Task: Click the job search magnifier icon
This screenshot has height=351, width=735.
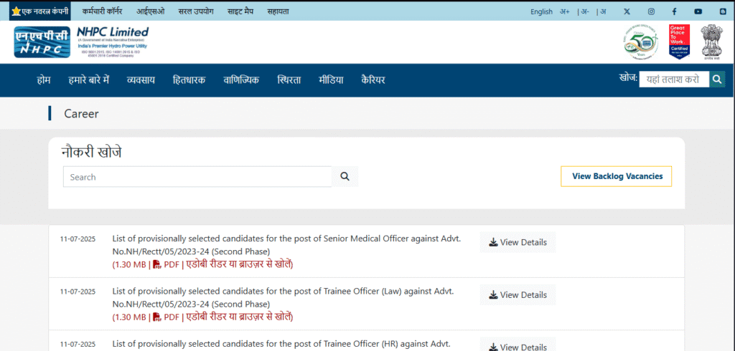Action: point(345,176)
